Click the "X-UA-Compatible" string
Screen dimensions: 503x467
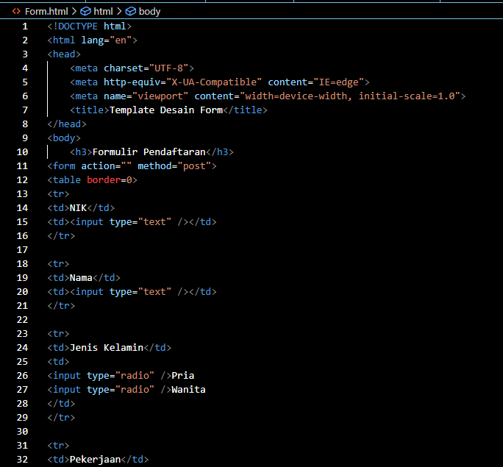pos(214,82)
